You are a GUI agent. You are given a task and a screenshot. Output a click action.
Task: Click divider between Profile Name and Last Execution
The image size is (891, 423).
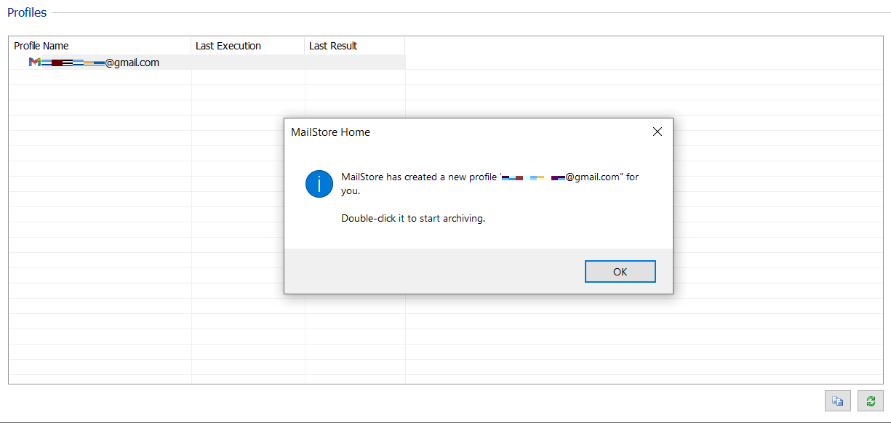point(191,46)
